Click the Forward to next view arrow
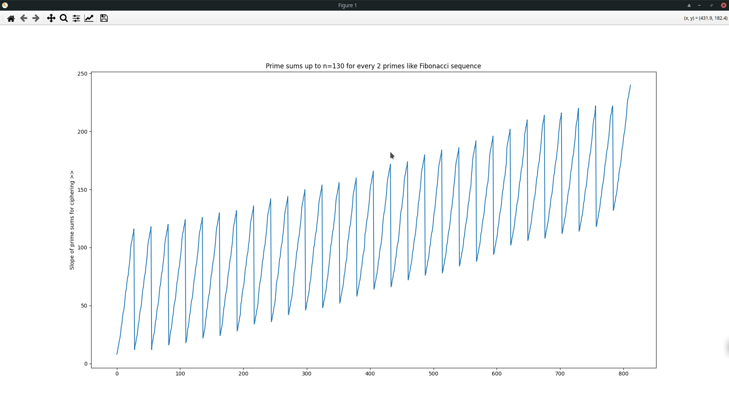 (36, 18)
